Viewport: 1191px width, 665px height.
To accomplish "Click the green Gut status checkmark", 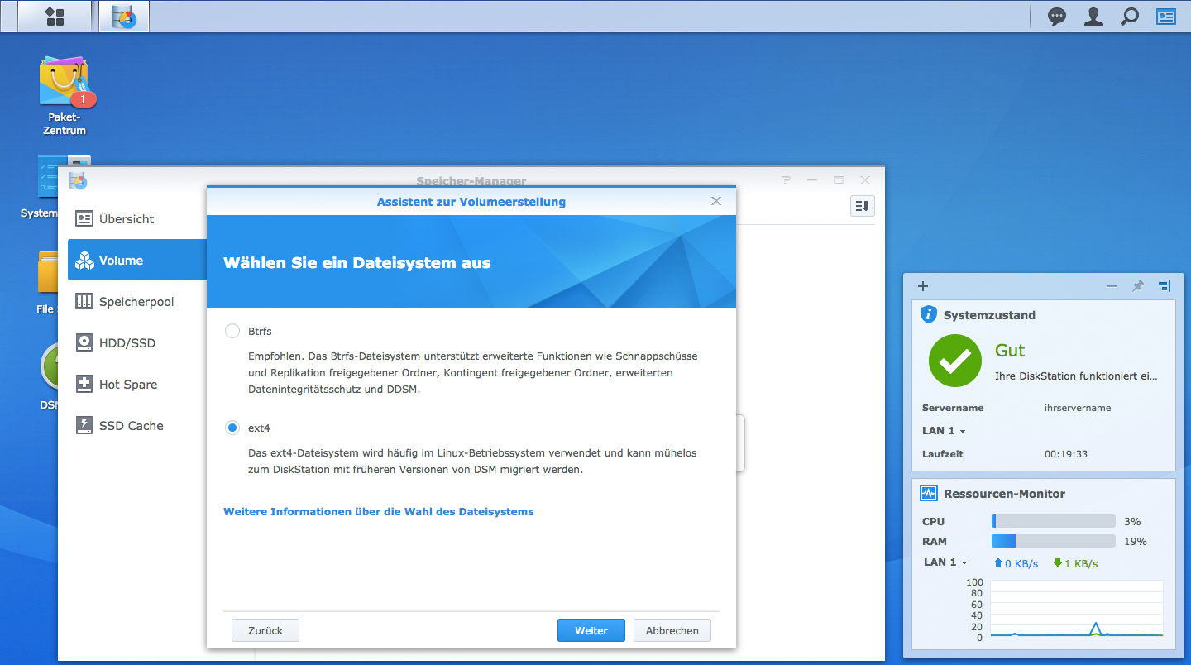I will pos(954,361).
